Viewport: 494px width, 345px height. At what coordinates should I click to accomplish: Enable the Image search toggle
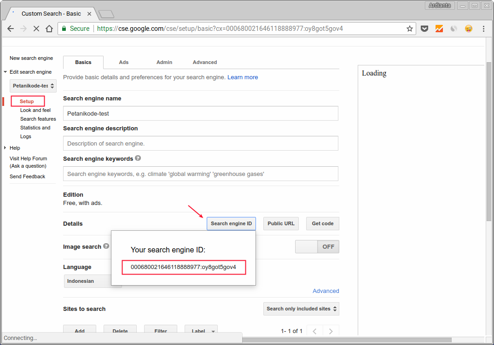(x=317, y=246)
